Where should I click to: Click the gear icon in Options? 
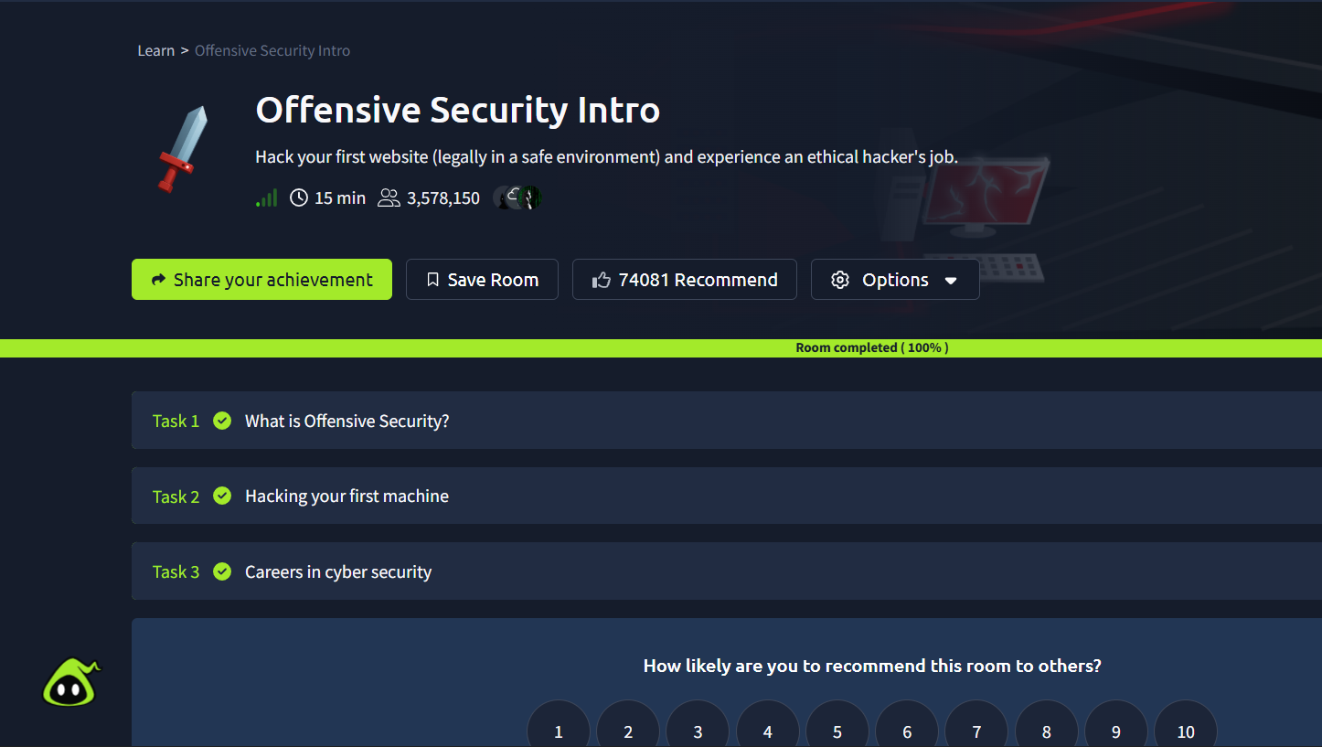coord(840,279)
